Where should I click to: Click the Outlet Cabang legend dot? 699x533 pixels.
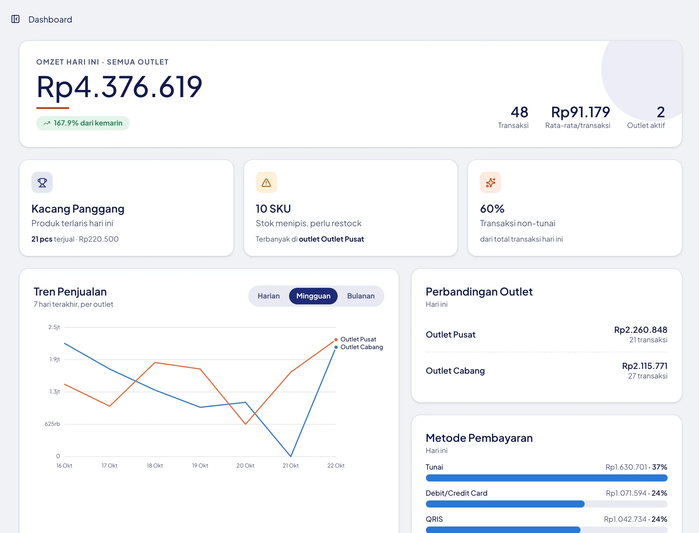[x=336, y=347]
